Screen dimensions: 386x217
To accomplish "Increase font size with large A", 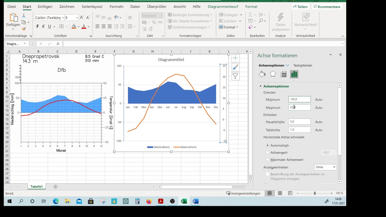I will (82, 18).
